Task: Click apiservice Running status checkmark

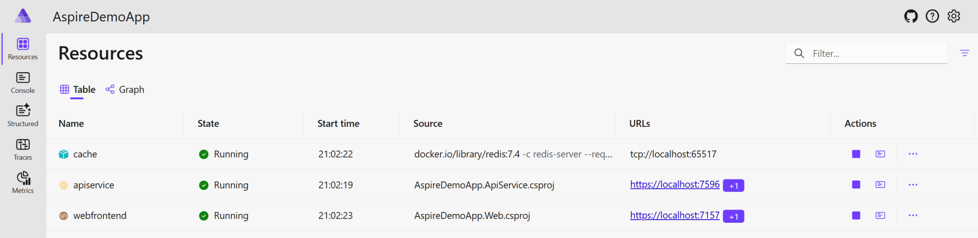Action: [x=204, y=185]
